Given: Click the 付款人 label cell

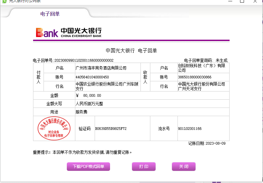Looking at the screenshot, I should click(38, 77).
